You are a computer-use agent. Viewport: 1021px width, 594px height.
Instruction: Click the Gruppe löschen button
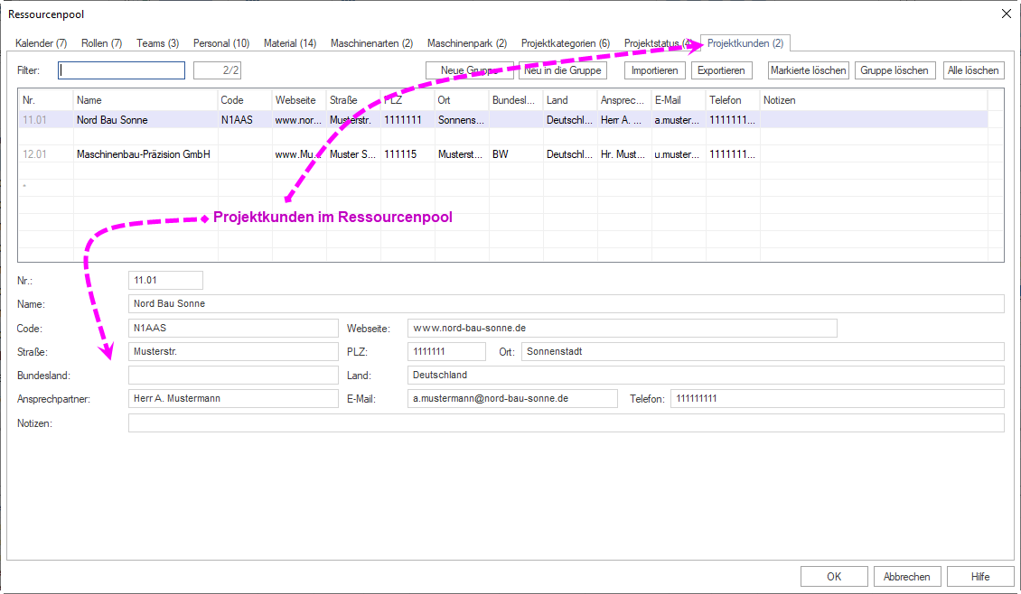(x=894, y=70)
